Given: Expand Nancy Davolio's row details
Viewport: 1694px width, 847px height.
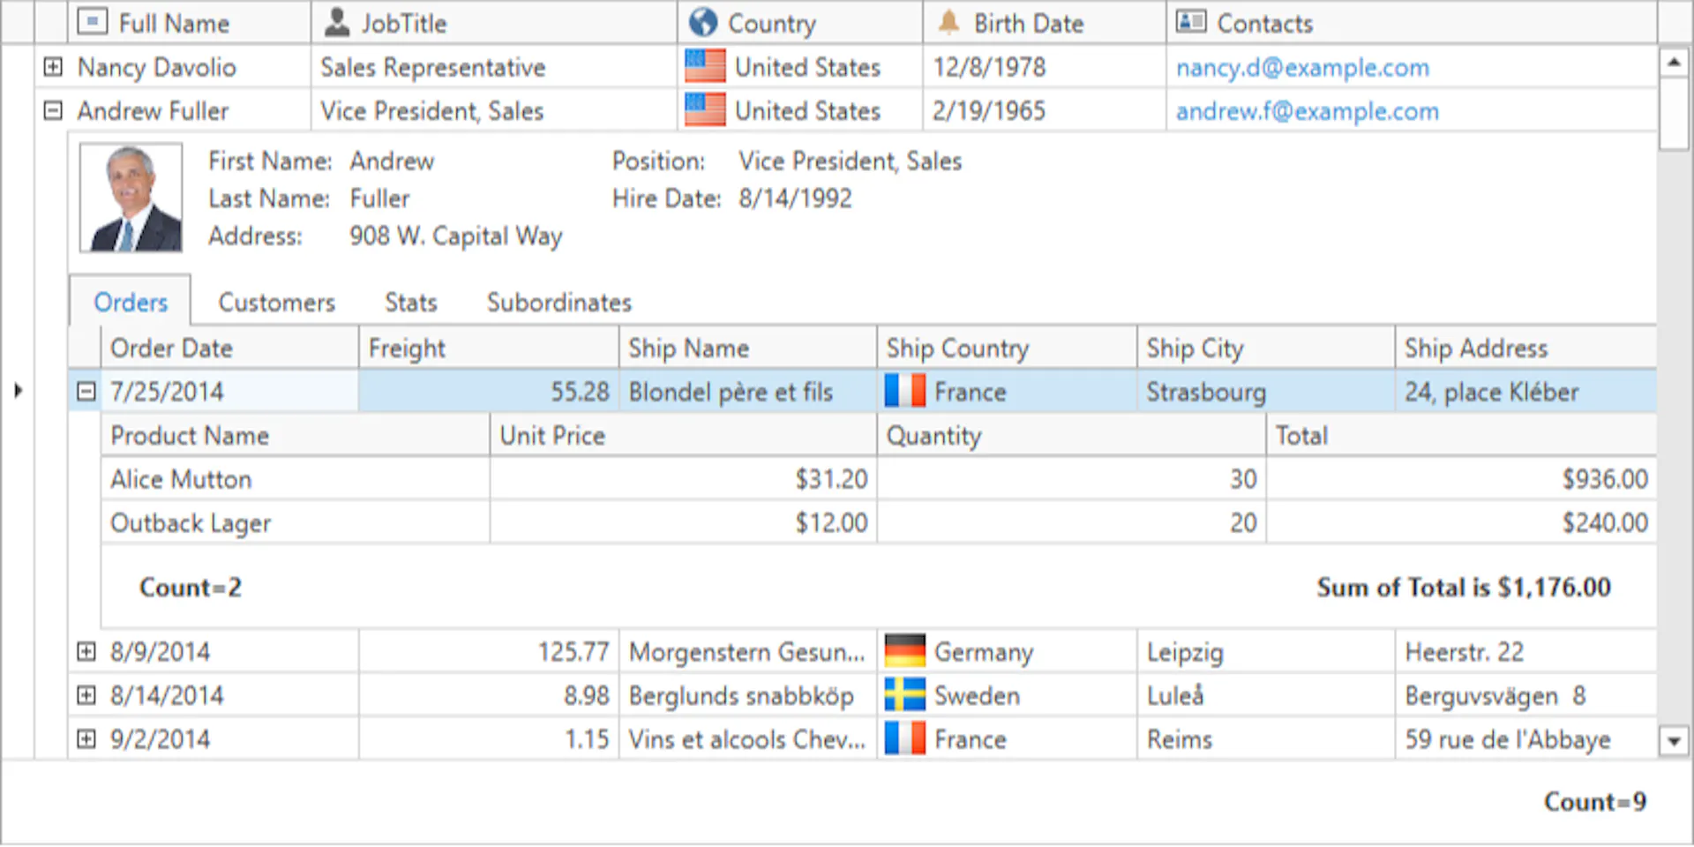Looking at the screenshot, I should 53,67.
